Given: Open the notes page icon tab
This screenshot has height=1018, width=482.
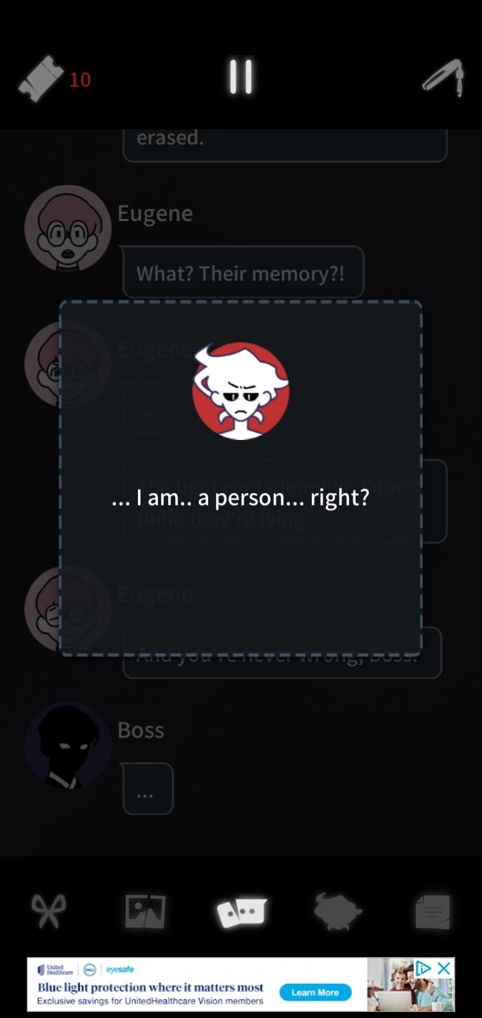Looking at the screenshot, I should 432,912.
